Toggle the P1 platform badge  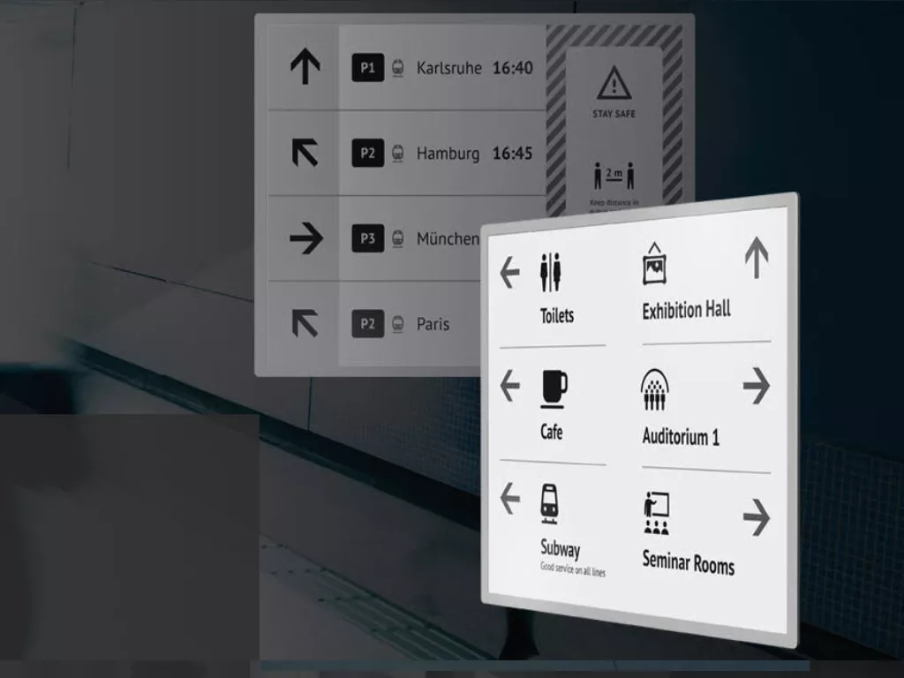tap(368, 68)
